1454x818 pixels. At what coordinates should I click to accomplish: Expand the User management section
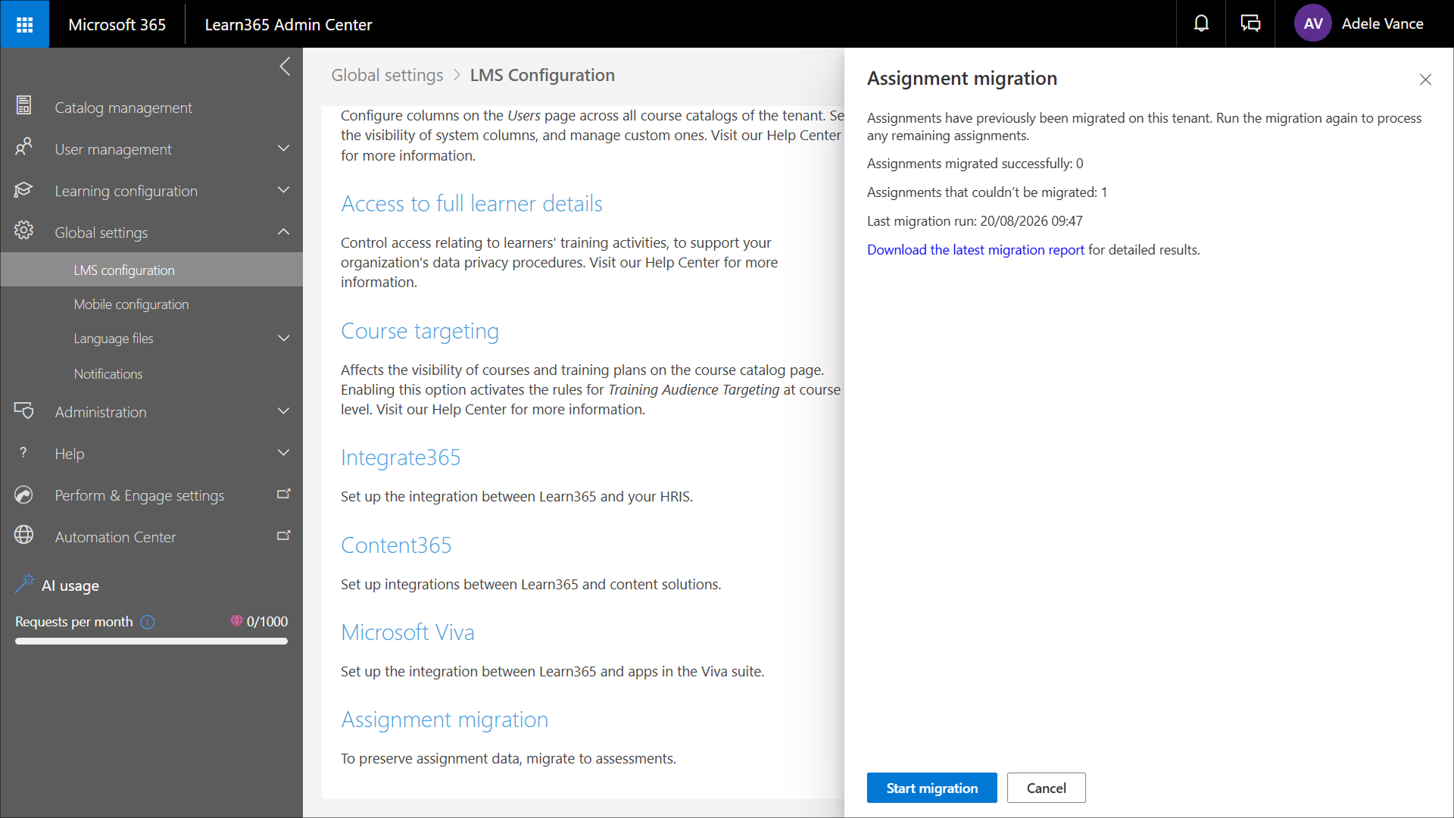(x=284, y=148)
